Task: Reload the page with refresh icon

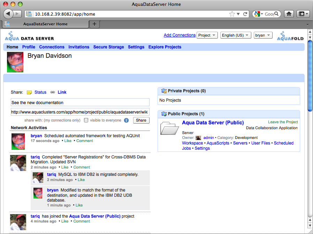Action: [x=245, y=14]
